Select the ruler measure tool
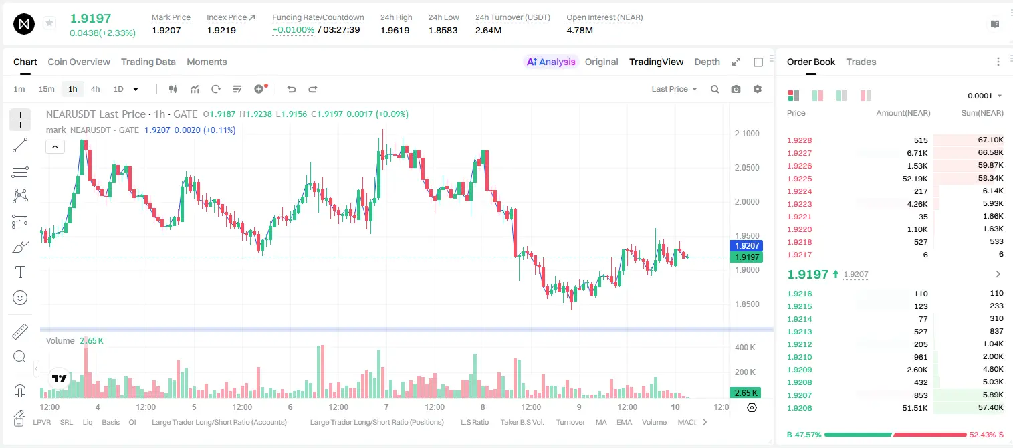The image size is (1013, 448). 20,331
